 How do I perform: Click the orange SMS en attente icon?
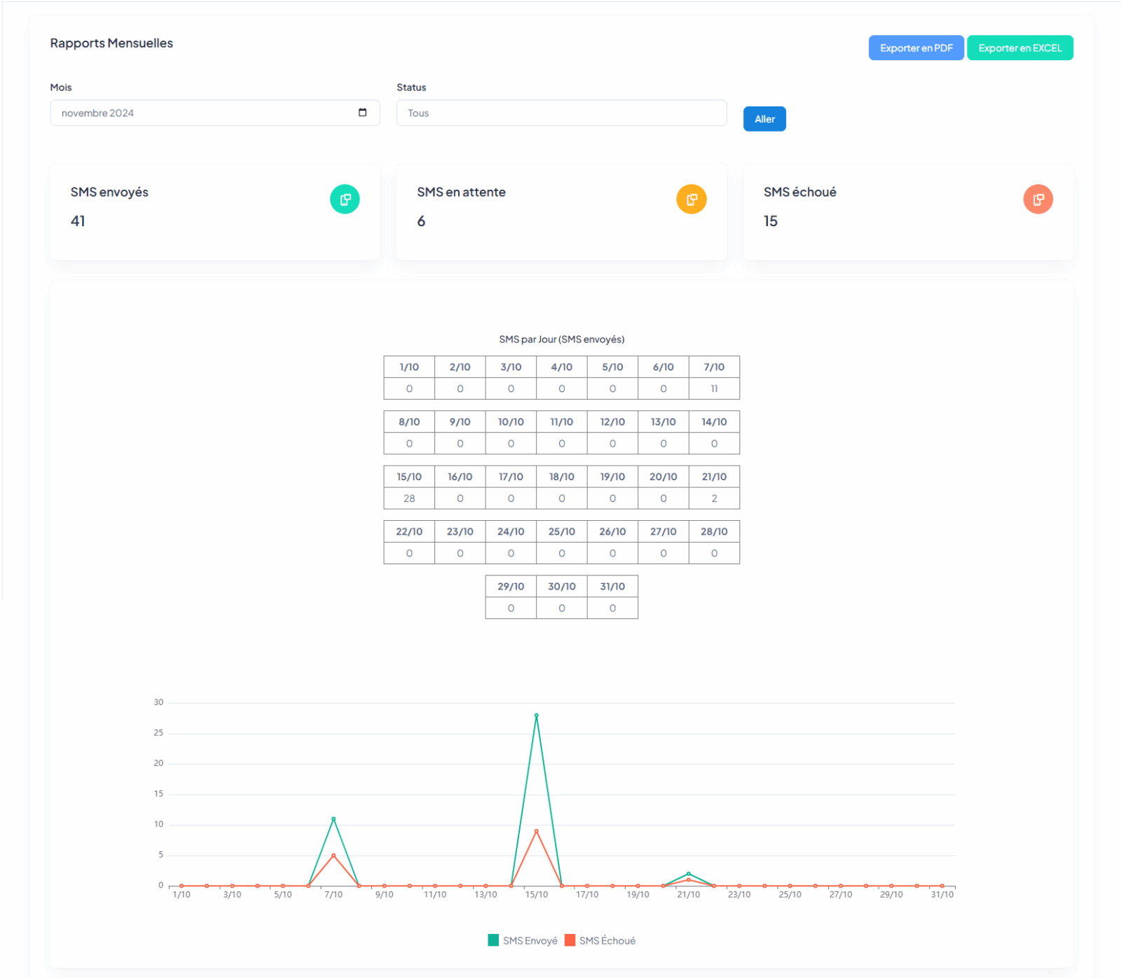(691, 200)
